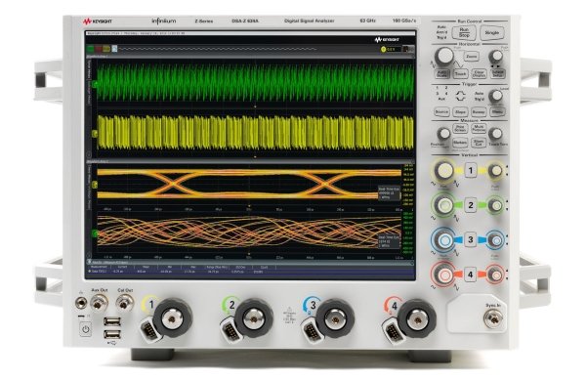
Task: Tap the Clear Display key
Action: tap(479, 74)
